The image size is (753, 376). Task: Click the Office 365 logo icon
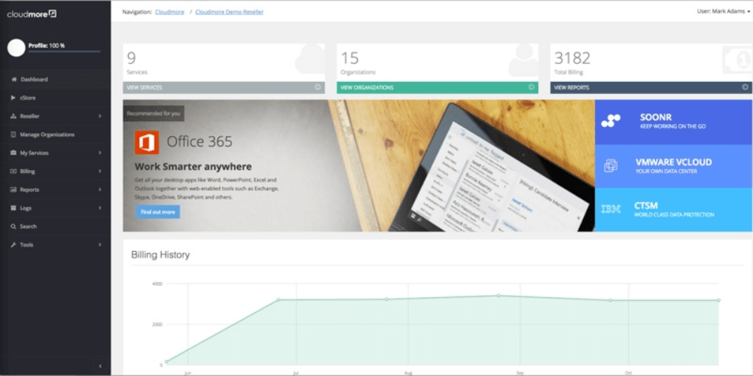pos(147,142)
